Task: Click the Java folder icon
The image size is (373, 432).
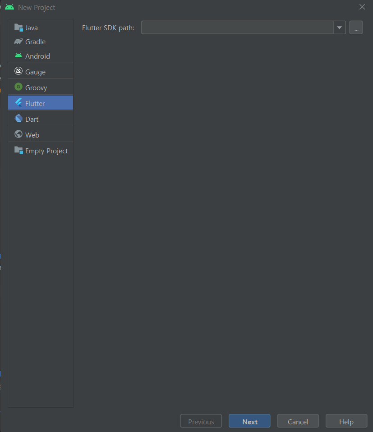Action: (18, 28)
